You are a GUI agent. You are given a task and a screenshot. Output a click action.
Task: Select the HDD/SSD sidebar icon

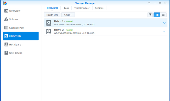tap(6, 36)
